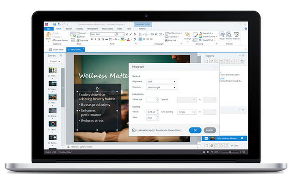The width and height of the screenshot is (296, 174).
Task: Open the Player settings icon
Action: (222, 36)
